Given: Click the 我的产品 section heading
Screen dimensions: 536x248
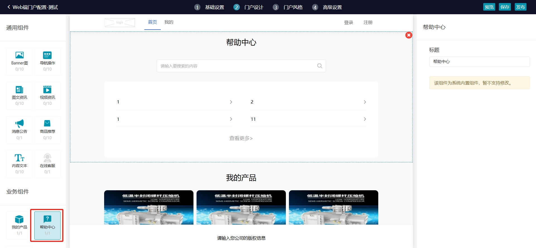Looking at the screenshot, I should click(241, 178).
